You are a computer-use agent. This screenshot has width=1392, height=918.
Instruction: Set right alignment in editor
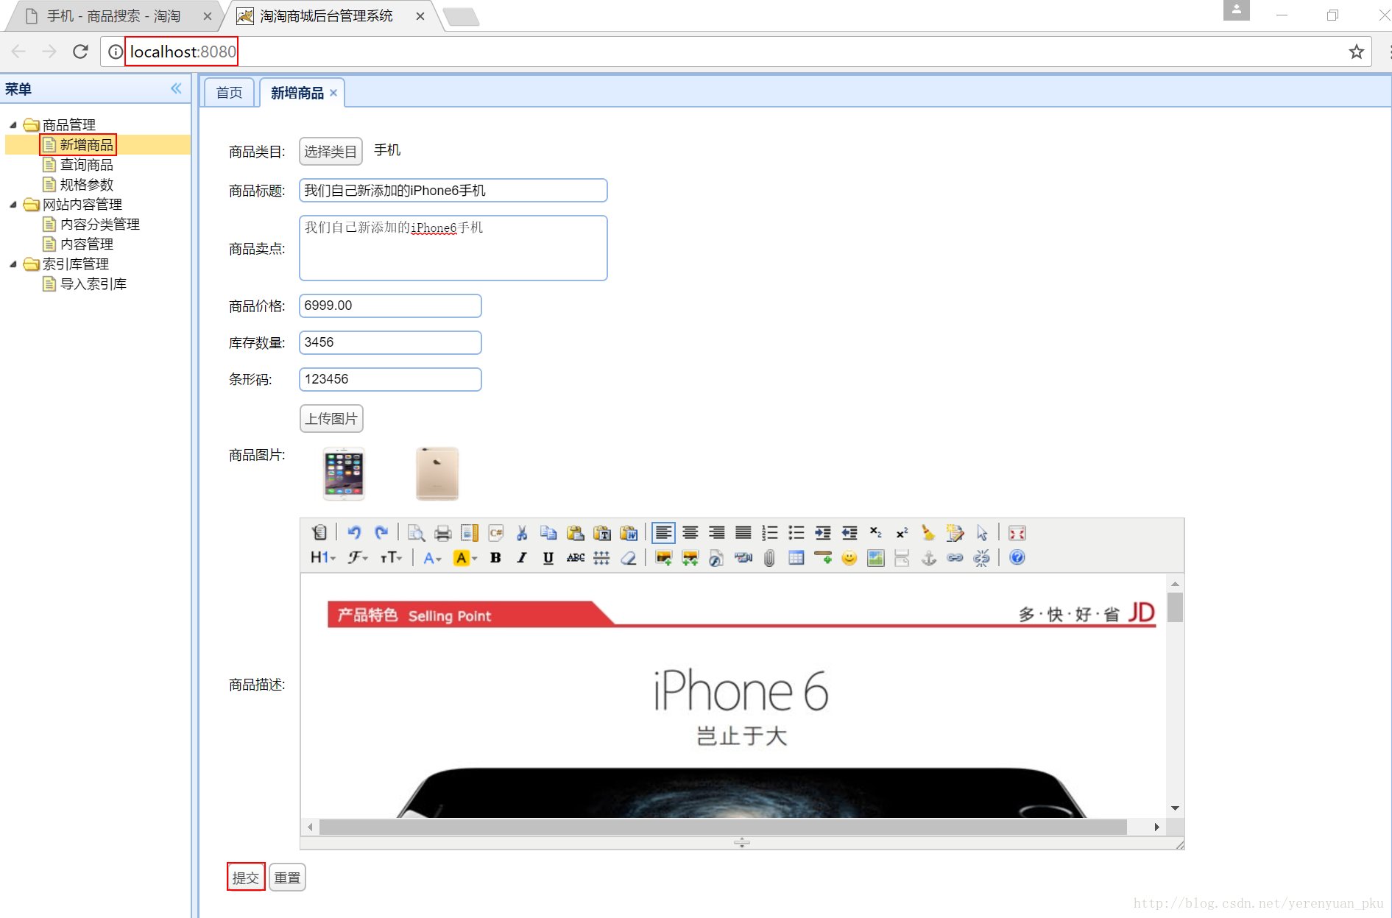716,532
